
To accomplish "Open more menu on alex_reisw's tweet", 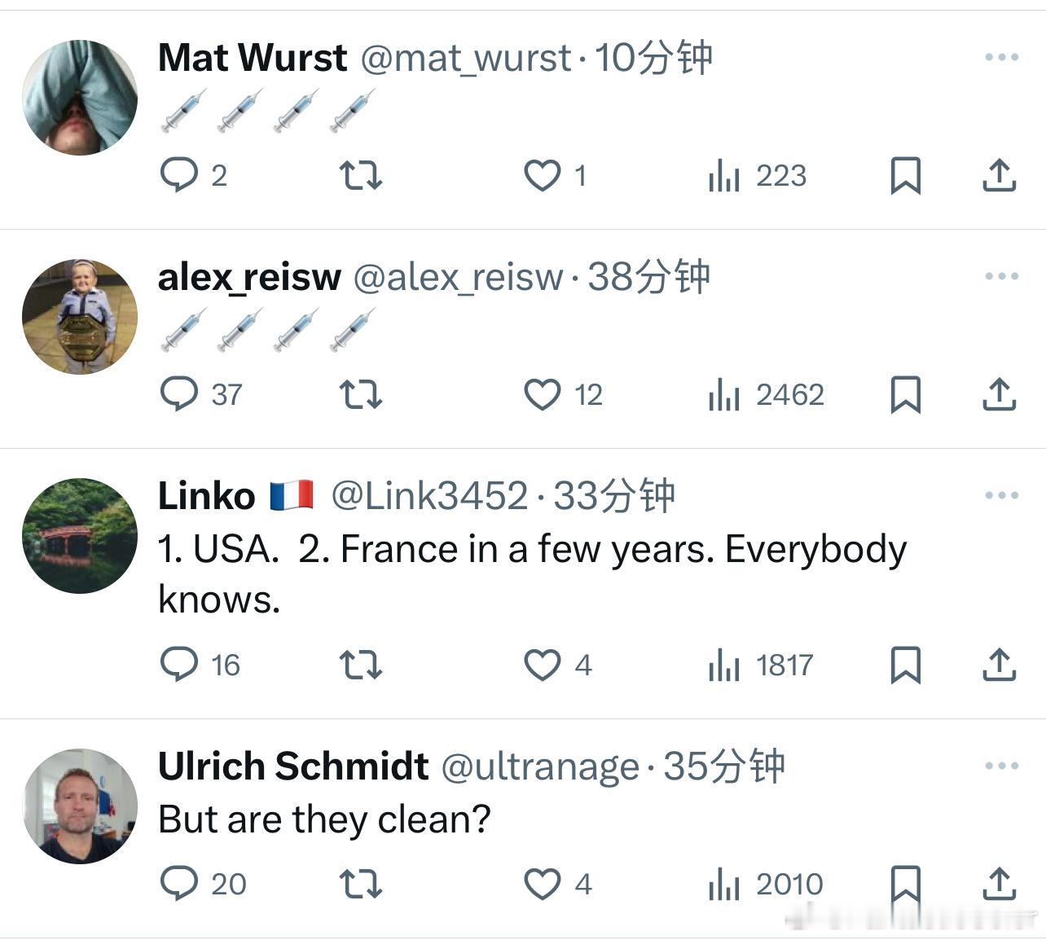I will click(1001, 276).
